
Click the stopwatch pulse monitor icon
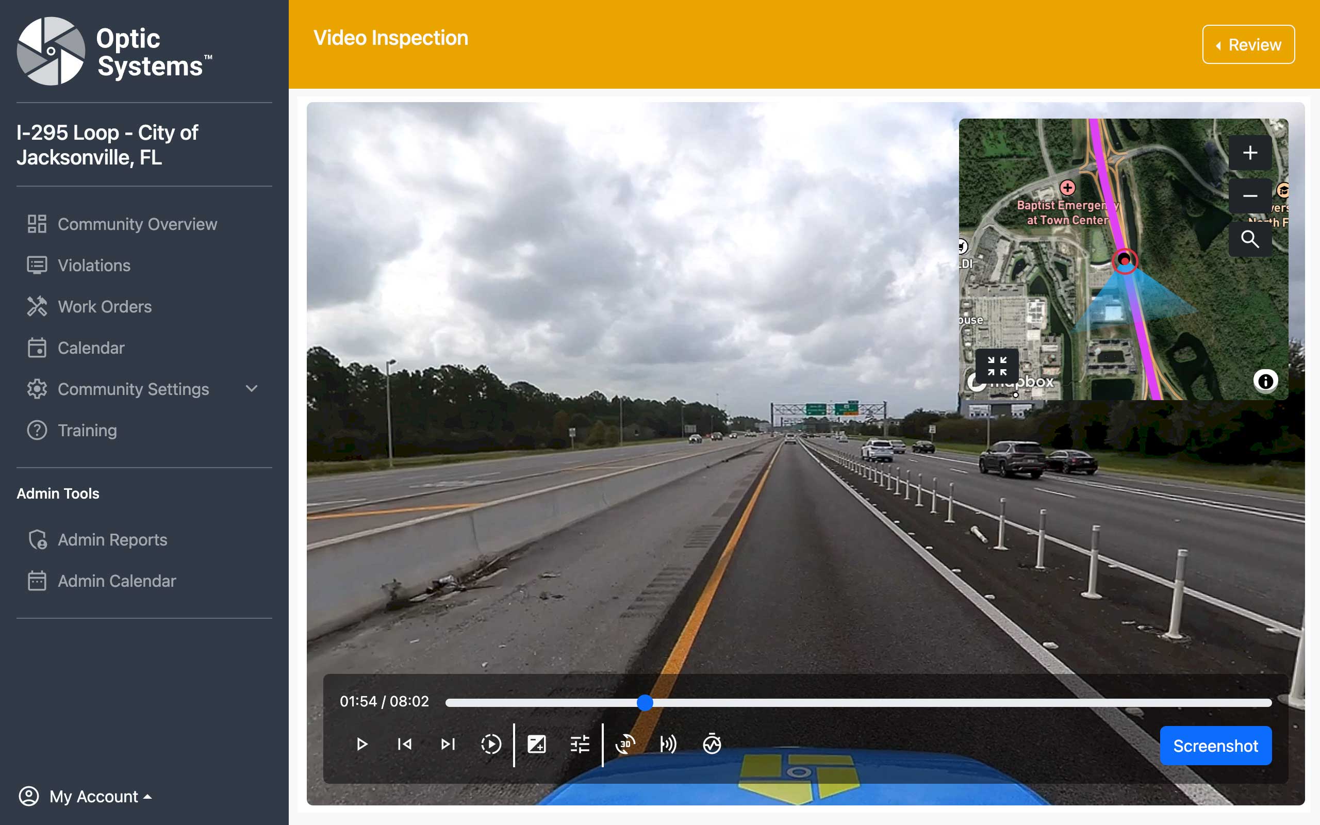[x=712, y=744]
